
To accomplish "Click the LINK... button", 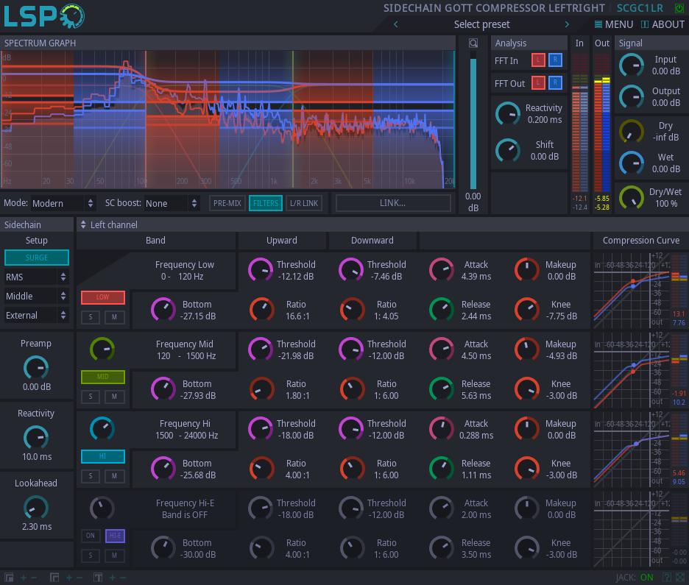I will click(393, 202).
